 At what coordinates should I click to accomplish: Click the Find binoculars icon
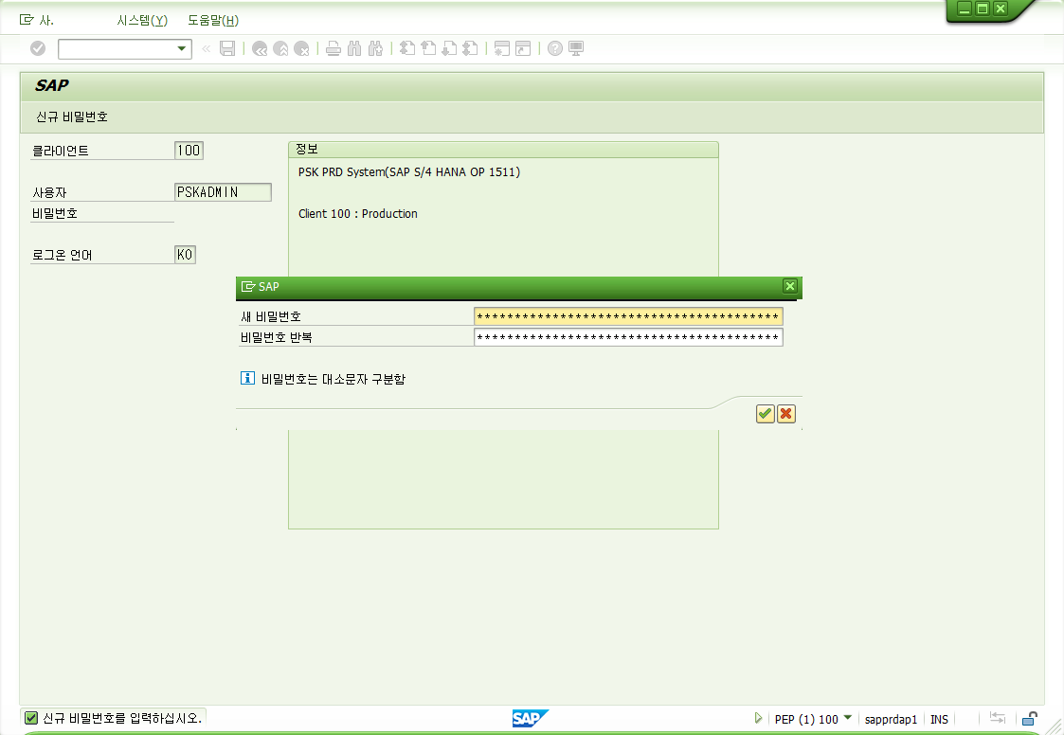coord(354,48)
